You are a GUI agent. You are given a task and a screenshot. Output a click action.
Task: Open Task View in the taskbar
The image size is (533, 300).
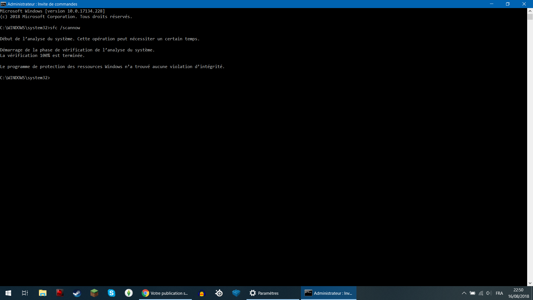tap(25, 293)
